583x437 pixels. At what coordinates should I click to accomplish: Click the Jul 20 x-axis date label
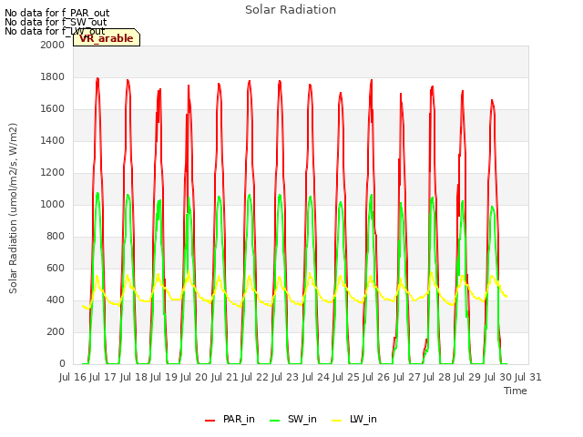tap(194, 377)
